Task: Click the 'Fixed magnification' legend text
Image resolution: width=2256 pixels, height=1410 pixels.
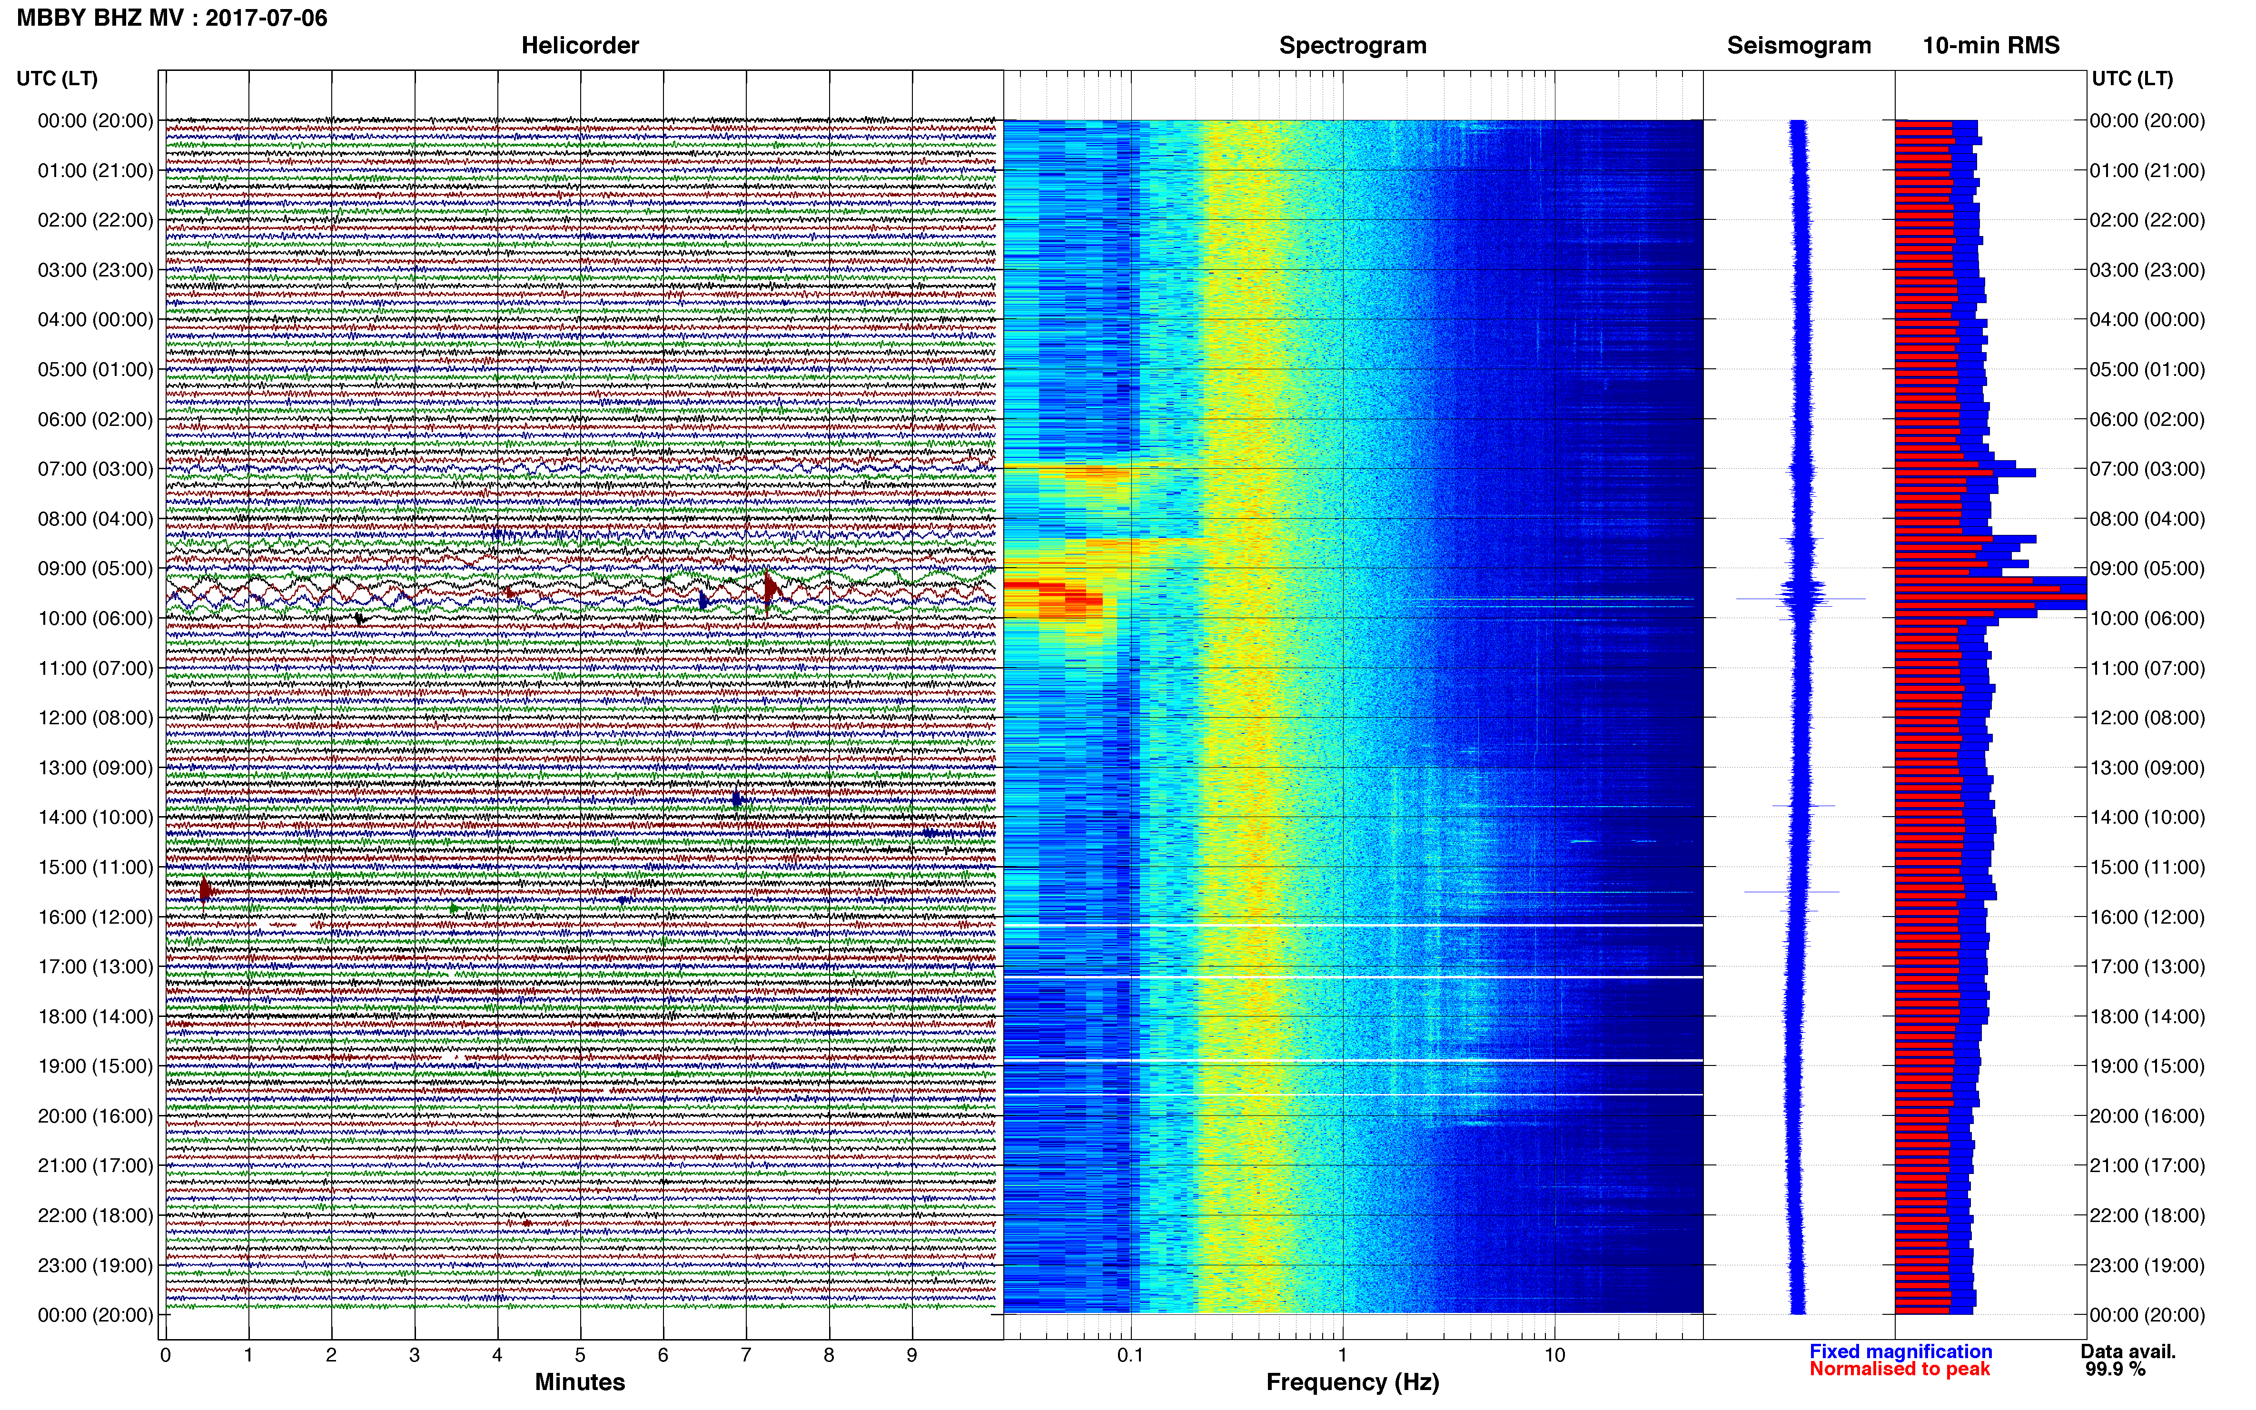Action: click(x=1900, y=1351)
